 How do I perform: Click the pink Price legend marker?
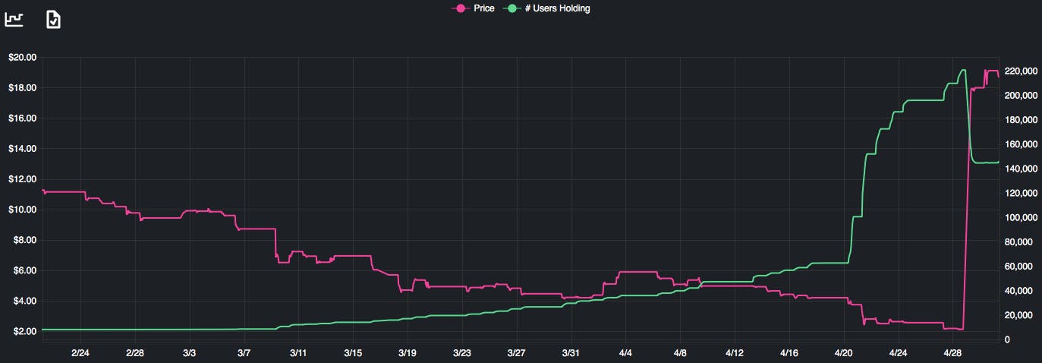460,8
